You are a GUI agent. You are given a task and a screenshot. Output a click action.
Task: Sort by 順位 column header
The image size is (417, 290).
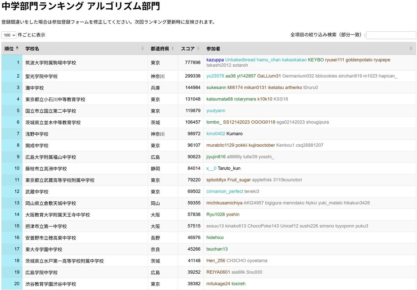click(12, 49)
